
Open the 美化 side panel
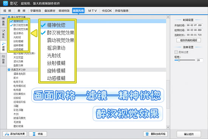point(3,34)
